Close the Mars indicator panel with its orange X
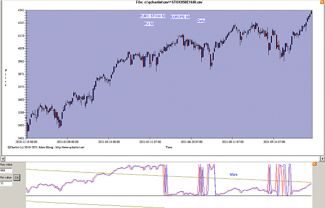Screen dimensions: 325x208 pyautogui.click(x=315, y=164)
